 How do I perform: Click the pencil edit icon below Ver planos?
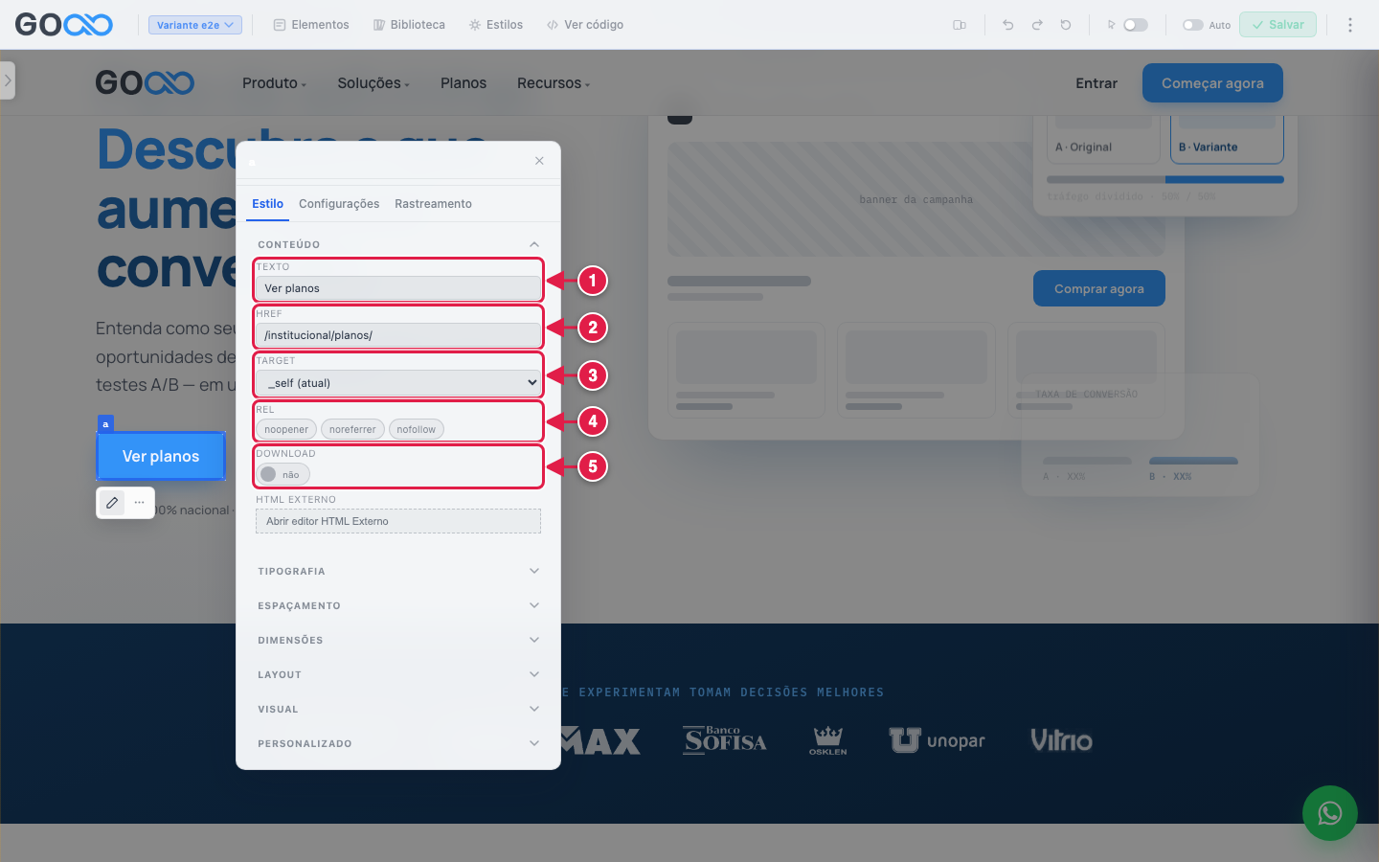(x=112, y=502)
